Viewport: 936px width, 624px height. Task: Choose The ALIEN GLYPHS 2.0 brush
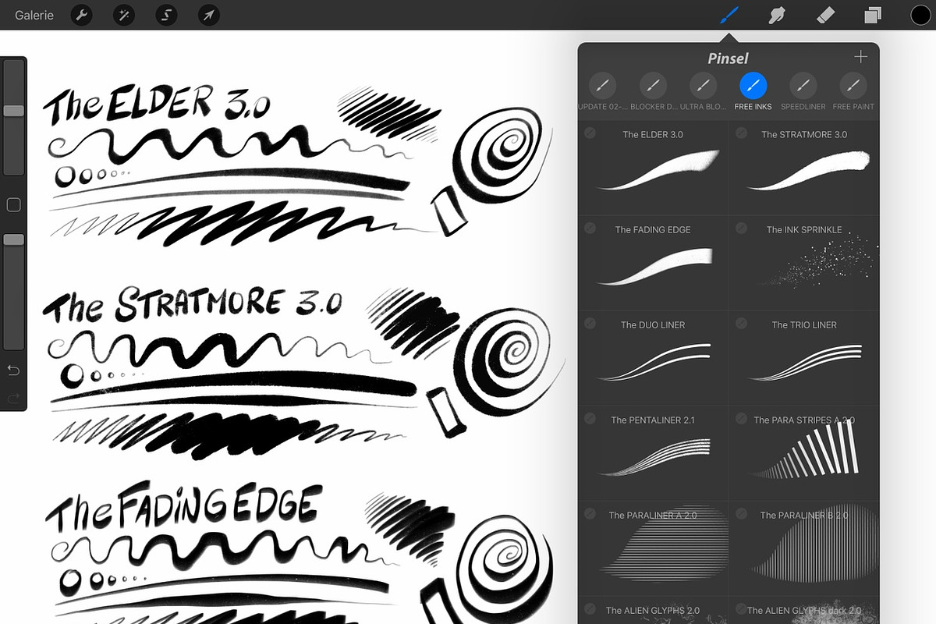point(653,611)
